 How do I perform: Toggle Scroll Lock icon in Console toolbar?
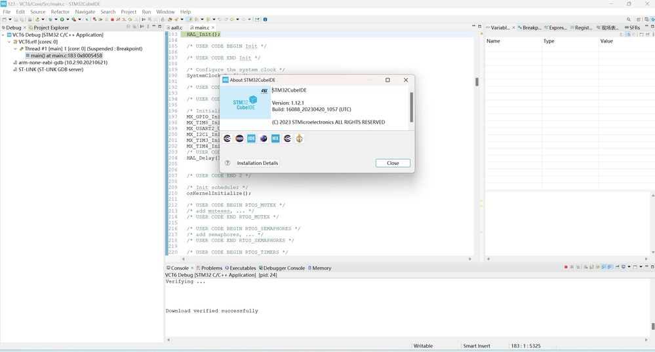coord(591,267)
